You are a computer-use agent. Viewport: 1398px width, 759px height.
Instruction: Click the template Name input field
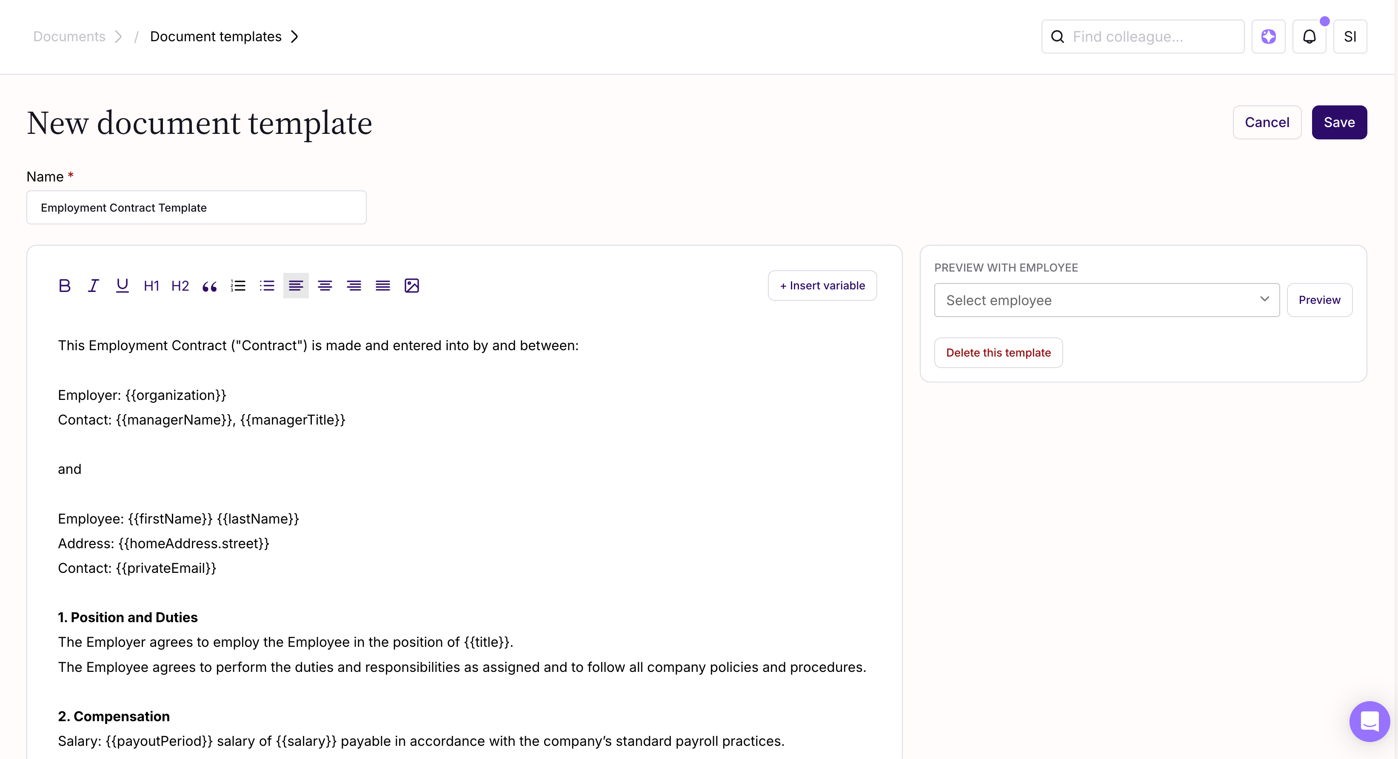(196, 208)
